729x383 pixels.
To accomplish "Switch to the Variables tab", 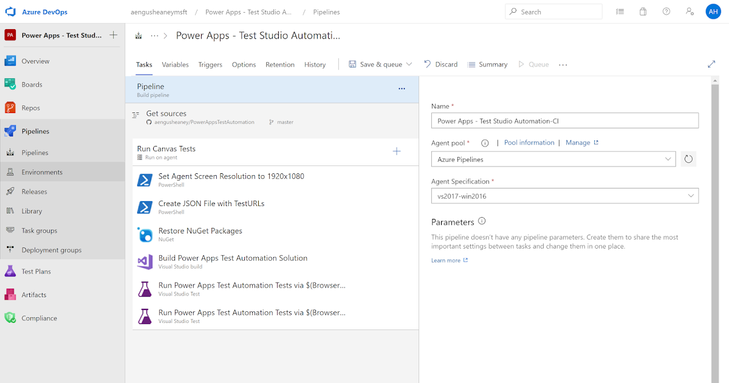I will [x=175, y=64].
